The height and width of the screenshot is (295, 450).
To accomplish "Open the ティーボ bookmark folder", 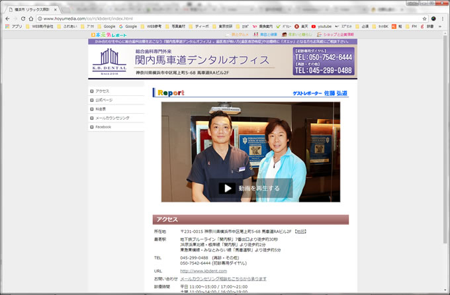I will click(199, 26).
